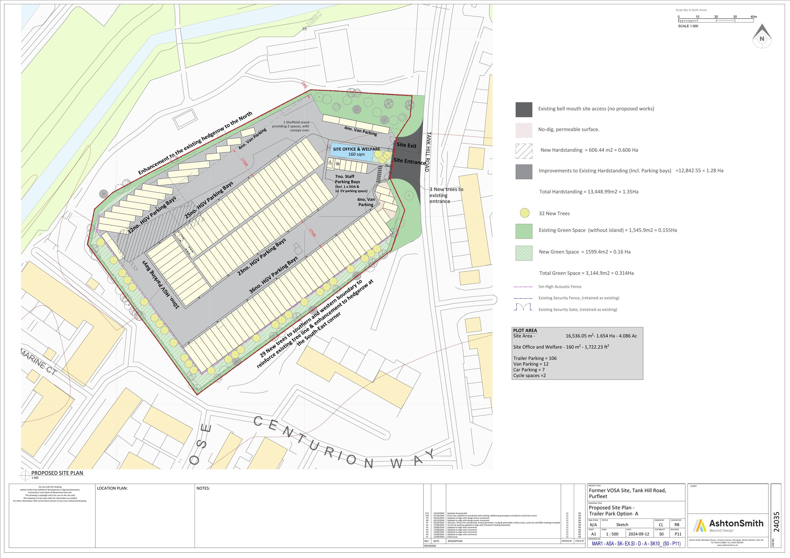
Task: Click the hatched New Green Space swatch
Action: [524, 253]
